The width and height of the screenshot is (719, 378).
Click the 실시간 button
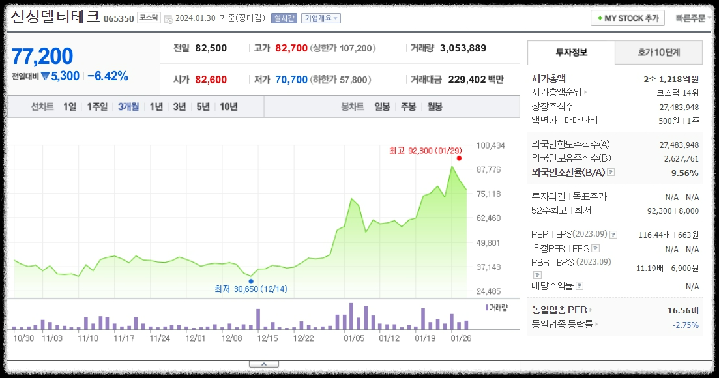click(284, 18)
